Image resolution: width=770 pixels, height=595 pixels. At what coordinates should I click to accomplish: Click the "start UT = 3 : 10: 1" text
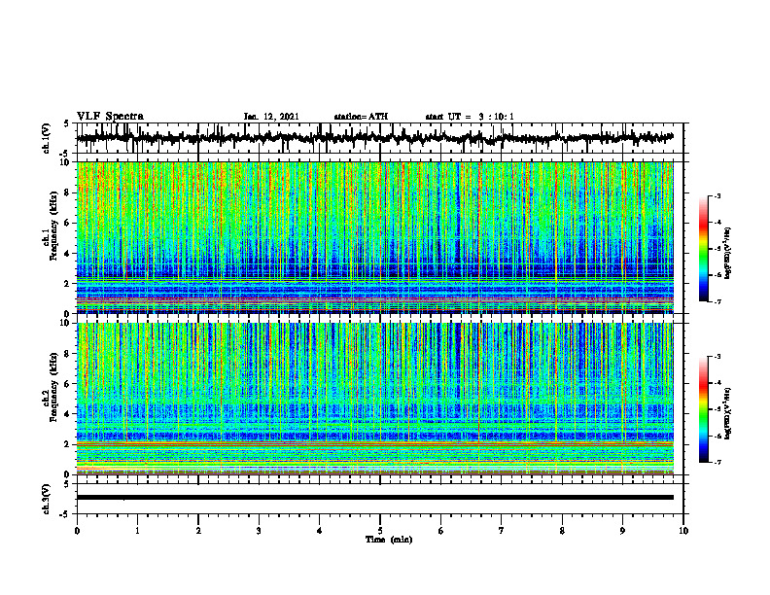tap(470, 117)
